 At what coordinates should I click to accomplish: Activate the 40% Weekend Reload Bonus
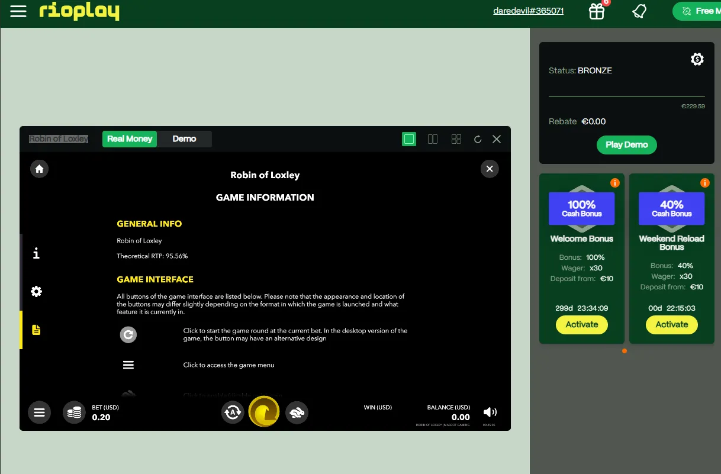click(672, 324)
